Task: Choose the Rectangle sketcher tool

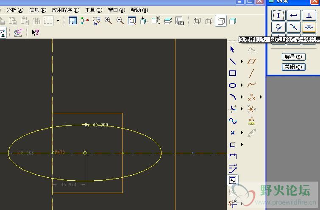Action: [x=232, y=73]
